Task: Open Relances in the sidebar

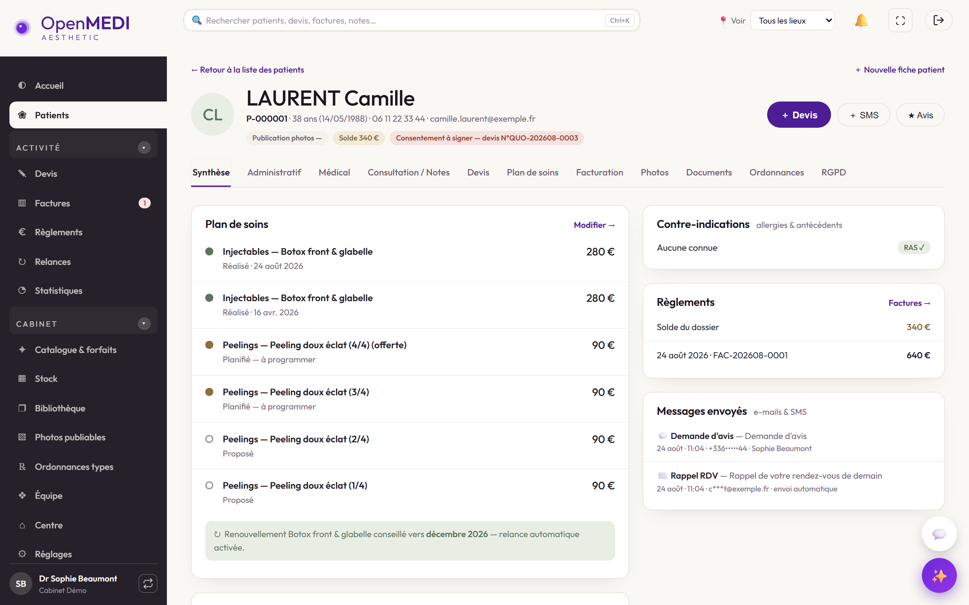Action: coord(83,262)
